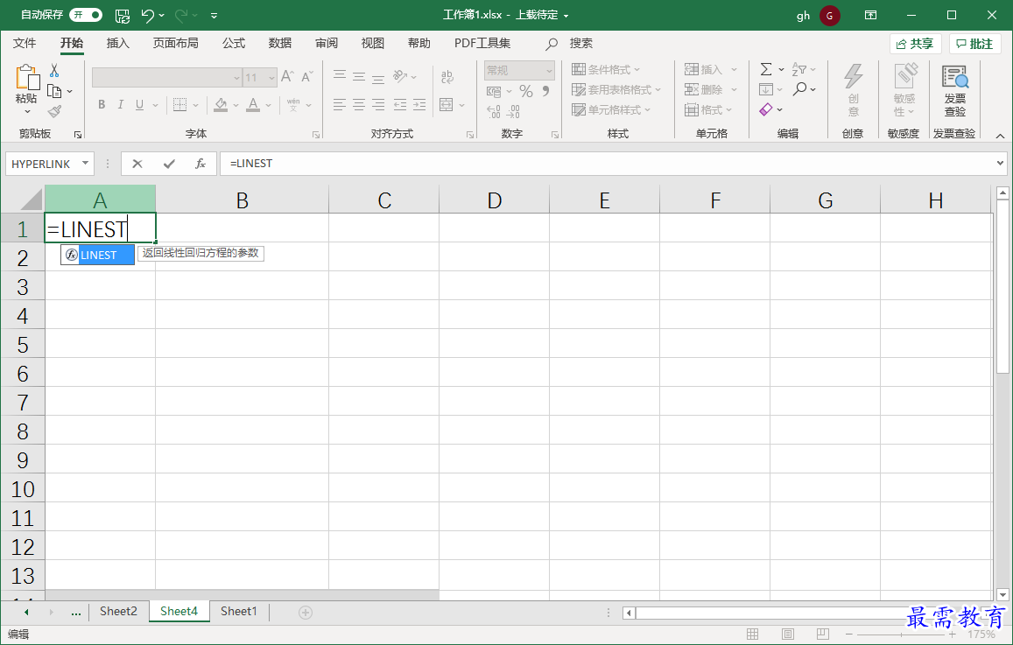Click the Copy icon

click(x=55, y=91)
